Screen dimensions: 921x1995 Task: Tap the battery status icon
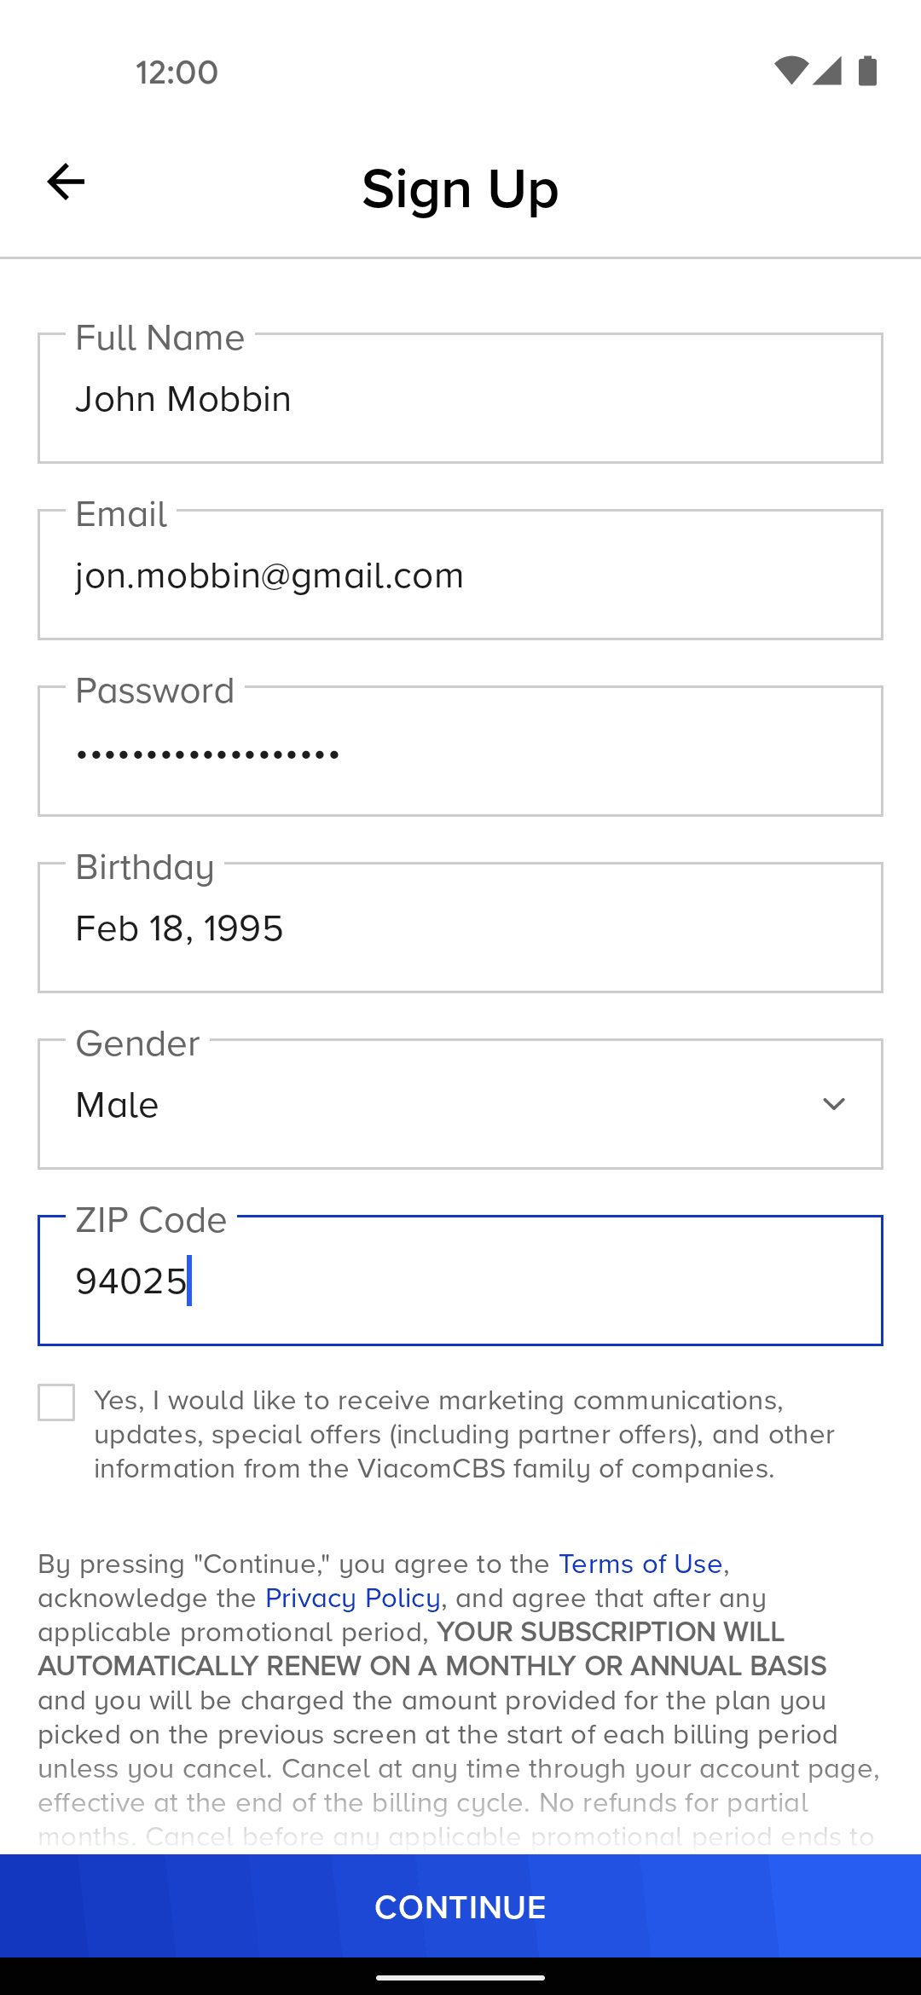coord(867,71)
